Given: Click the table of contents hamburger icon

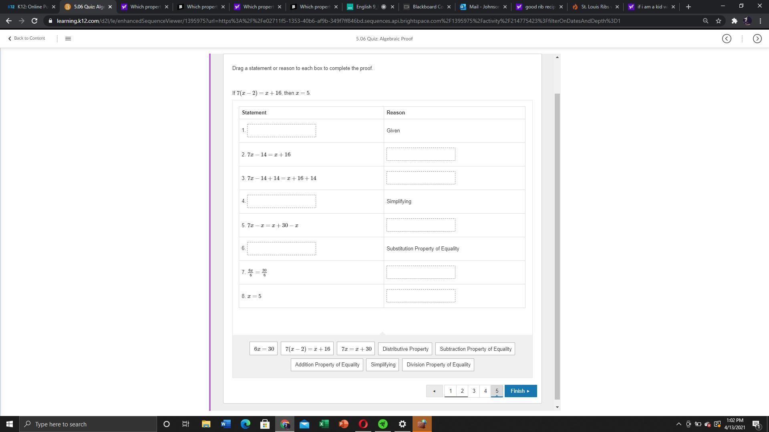Looking at the screenshot, I should click(68, 38).
